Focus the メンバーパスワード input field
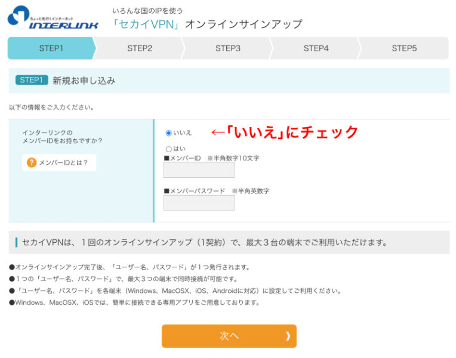 [199, 203]
